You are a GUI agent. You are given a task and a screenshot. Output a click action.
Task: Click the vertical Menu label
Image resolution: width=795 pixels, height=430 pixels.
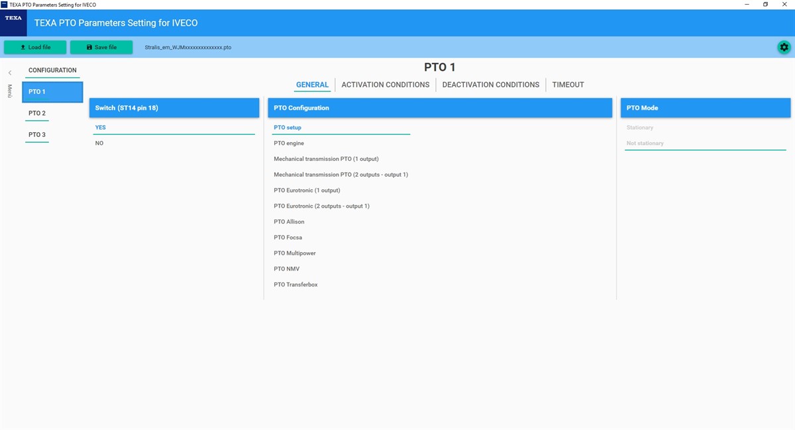pyautogui.click(x=10, y=91)
